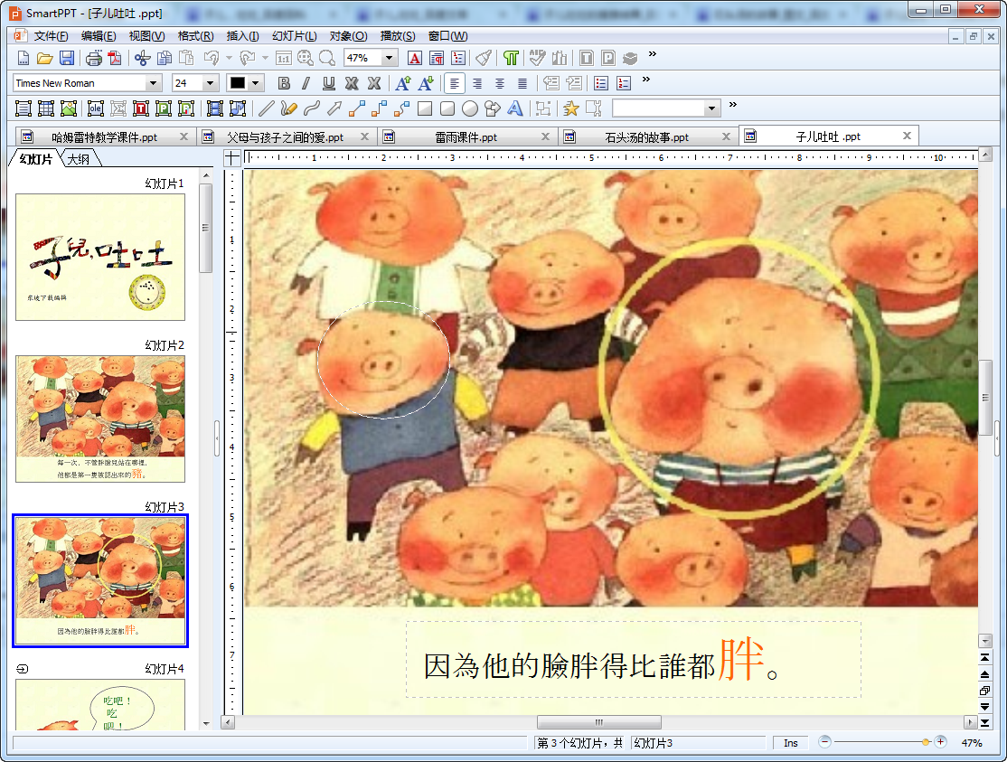Select the ellipse shape tool
The image size is (1007, 762).
click(x=470, y=108)
